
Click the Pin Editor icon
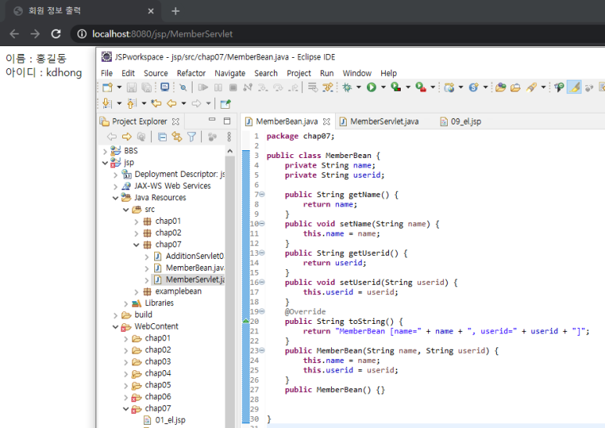pyautogui.click(x=225, y=103)
